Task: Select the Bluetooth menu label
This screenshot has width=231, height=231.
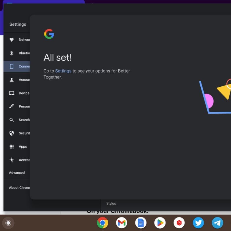Action: pos(24,53)
